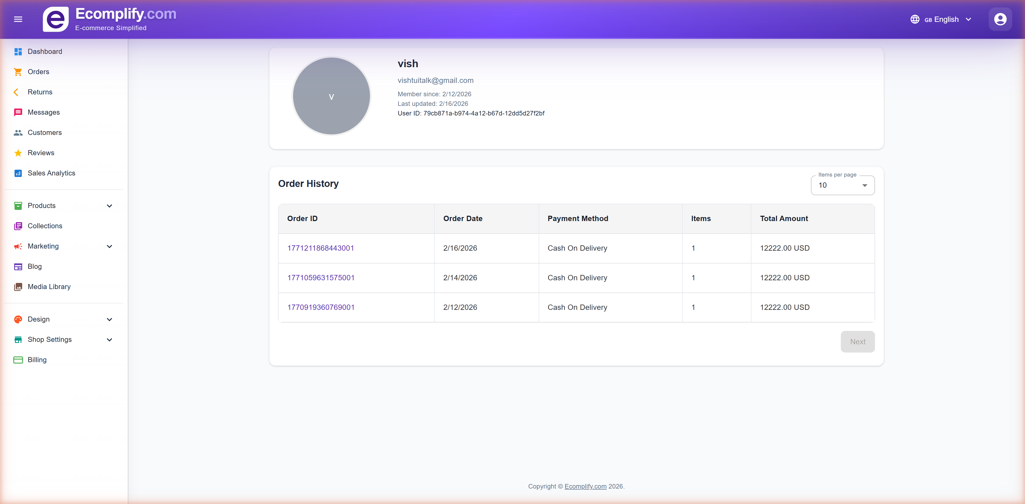Open the user account profile icon

(x=1000, y=19)
